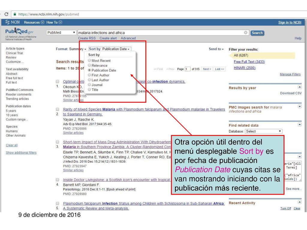Click Turn Off recent activity

click(x=285, y=208)
